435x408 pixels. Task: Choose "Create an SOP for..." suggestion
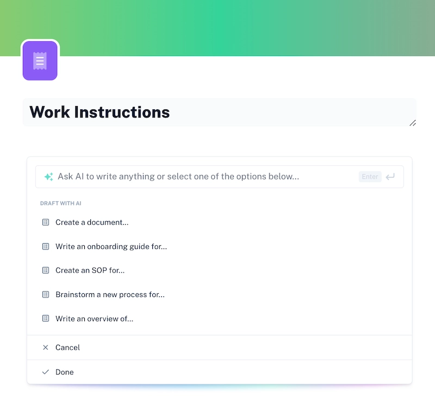click(90, 270)
